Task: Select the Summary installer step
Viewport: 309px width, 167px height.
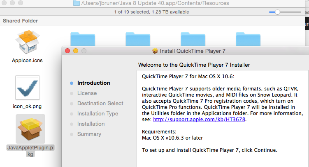Action: click(89, 134)
